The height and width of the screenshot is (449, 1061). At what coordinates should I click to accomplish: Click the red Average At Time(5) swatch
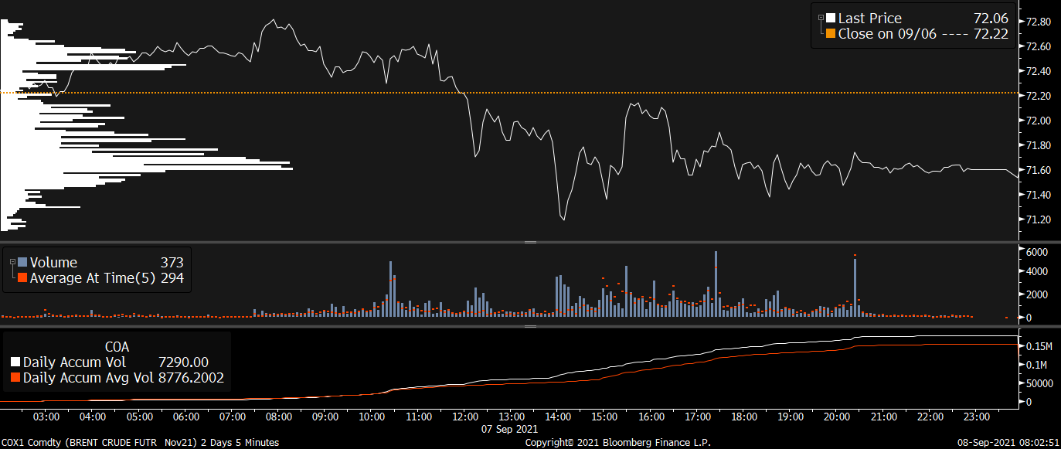pyautogui.click(x=22, y=278)
